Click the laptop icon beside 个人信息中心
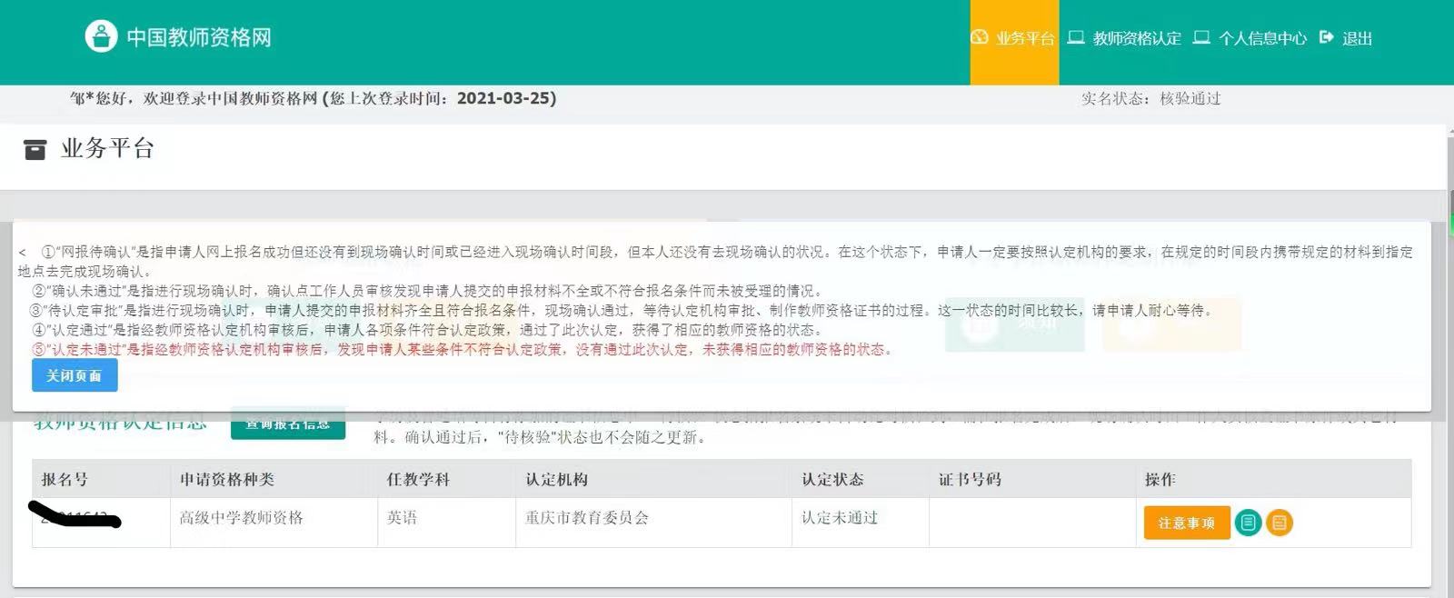Screen dimensions: 1454x598 [x=1201, y=37]
